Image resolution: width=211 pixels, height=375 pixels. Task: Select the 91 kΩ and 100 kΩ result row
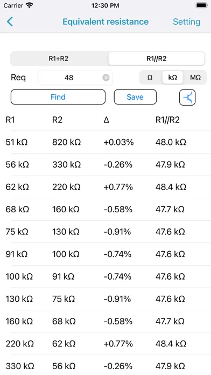(105, 254)
